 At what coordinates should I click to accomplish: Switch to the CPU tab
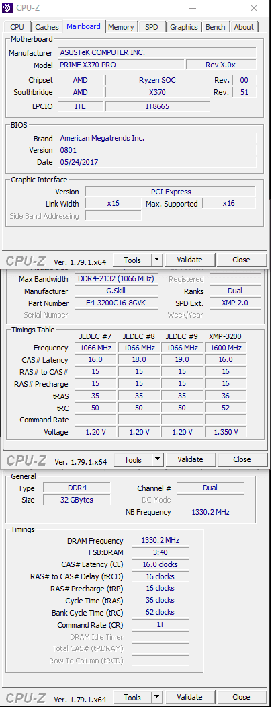pos(17,27)
